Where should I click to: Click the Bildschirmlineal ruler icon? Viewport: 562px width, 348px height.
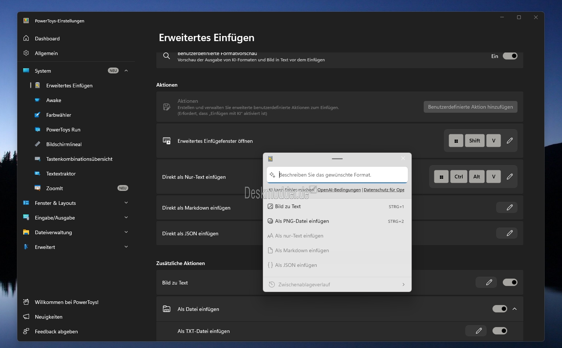[38, 144]
